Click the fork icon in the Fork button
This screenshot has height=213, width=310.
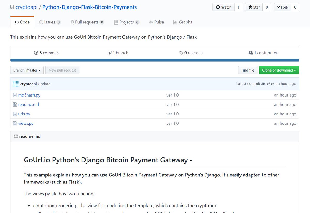[278, 7]
